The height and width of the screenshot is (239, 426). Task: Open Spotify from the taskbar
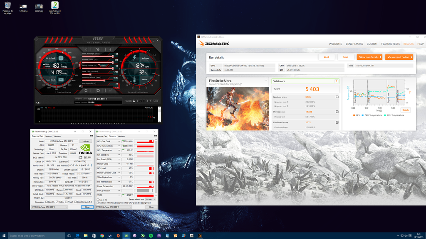tap(151, 236)
